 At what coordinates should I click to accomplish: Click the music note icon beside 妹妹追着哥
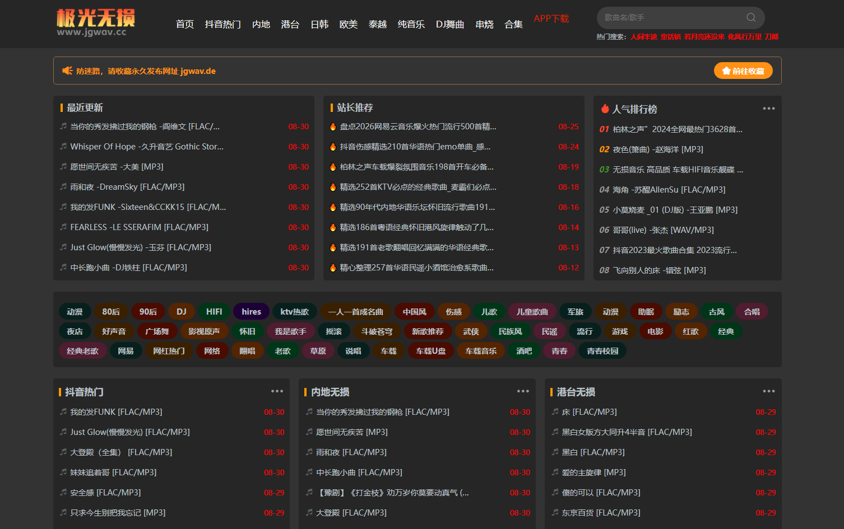pos(63,472)
